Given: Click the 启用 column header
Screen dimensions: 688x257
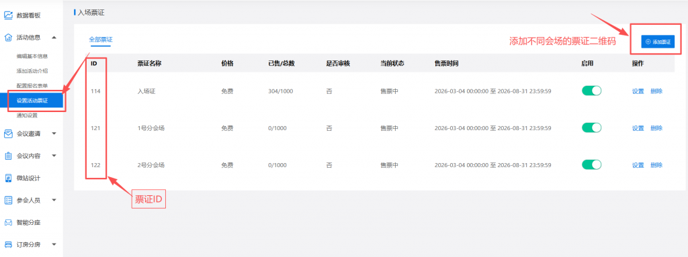Looking at the screenshot, I should point(587,63).
